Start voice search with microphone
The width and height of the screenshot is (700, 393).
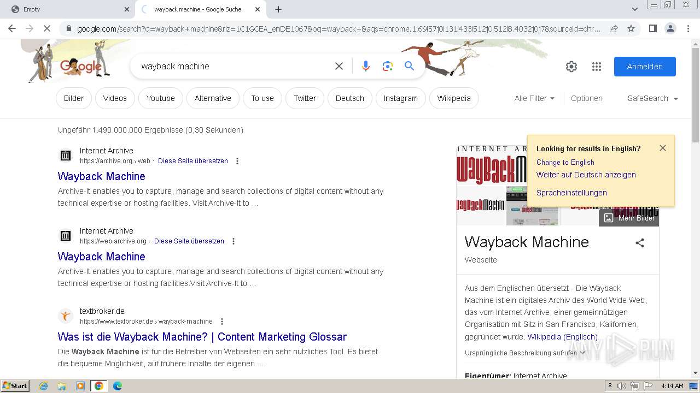coord(366,66)
